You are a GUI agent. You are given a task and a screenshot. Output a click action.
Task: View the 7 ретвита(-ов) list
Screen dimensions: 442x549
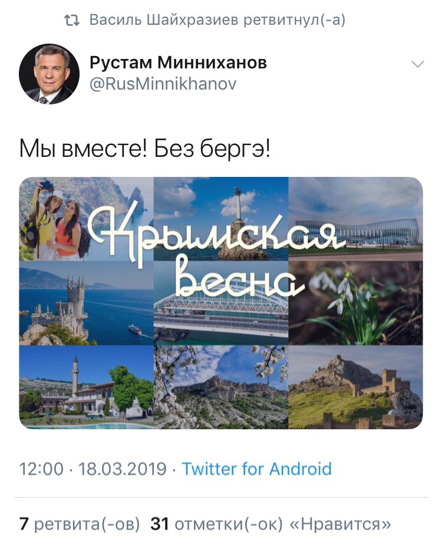tap(80, 524)
